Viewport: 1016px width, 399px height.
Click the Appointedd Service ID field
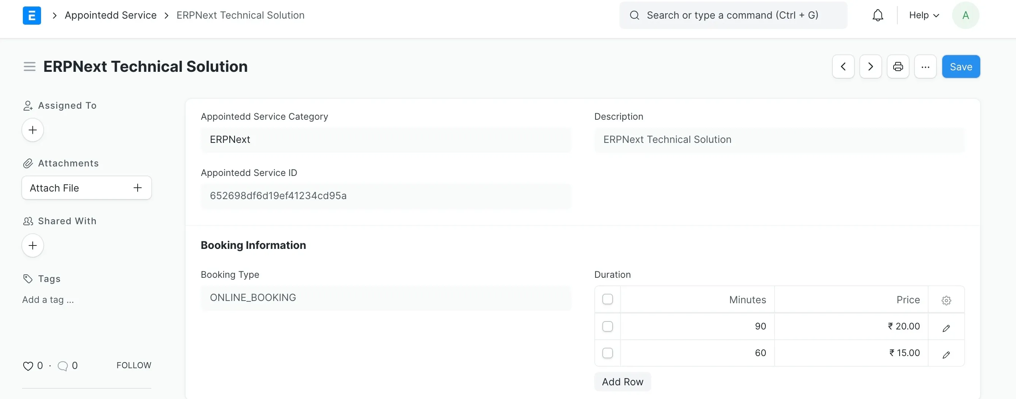[x=386, y=196]
